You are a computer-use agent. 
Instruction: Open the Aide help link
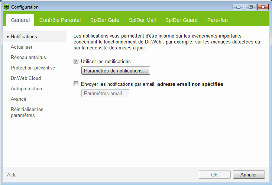(12, 175)
